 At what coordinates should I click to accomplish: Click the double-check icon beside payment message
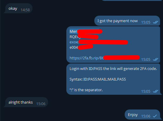click(x=156, y=22)
